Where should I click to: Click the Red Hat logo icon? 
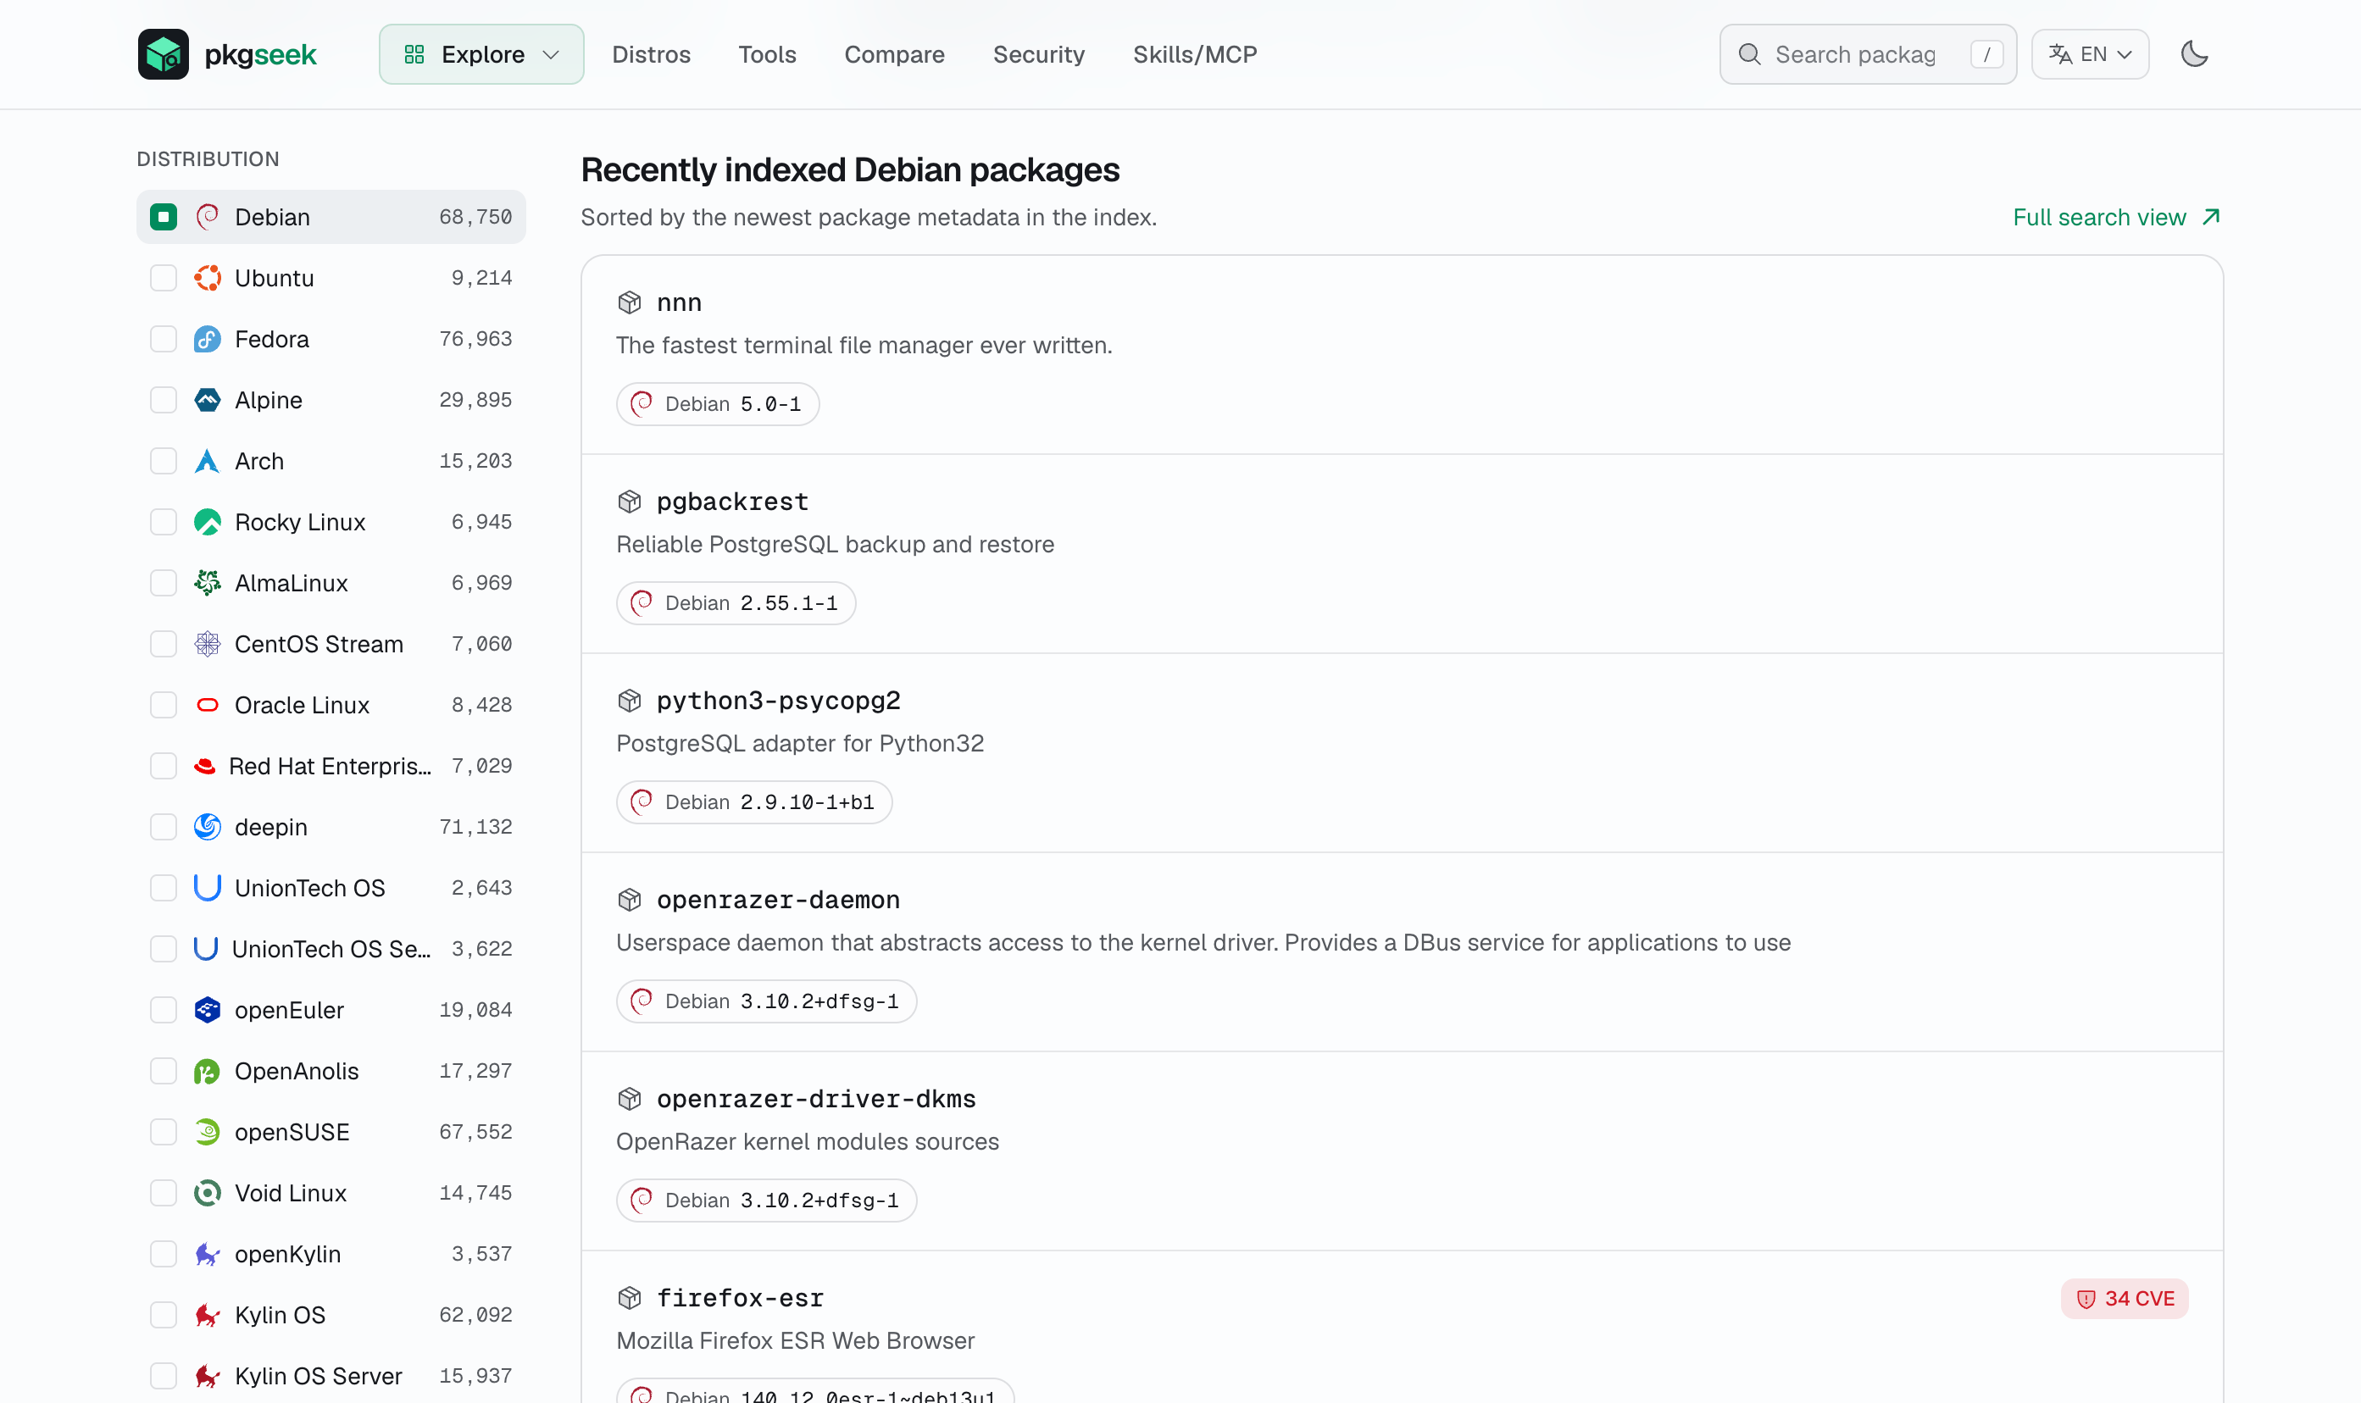click(x=204, y=766)
